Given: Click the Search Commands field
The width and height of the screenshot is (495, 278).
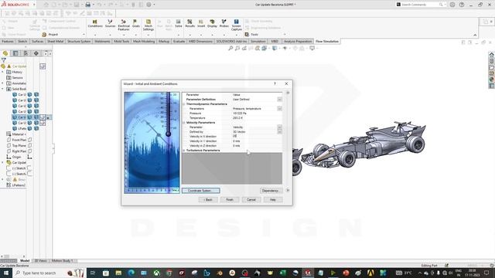Looking at the screenshot, I should click(420, 5).
